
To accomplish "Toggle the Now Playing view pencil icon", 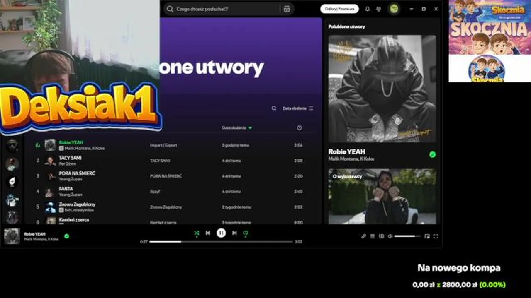I will pos(363,236).
